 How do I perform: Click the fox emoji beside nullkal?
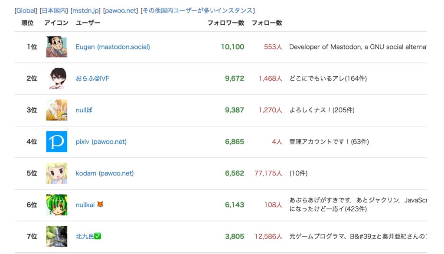(x=100, y=204)
